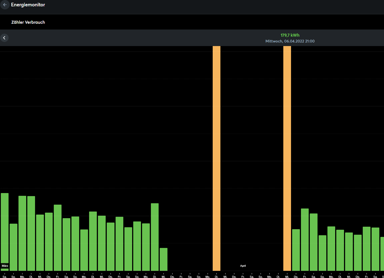Click the April month label
This screenshot has width=384, height=278.
243,266
